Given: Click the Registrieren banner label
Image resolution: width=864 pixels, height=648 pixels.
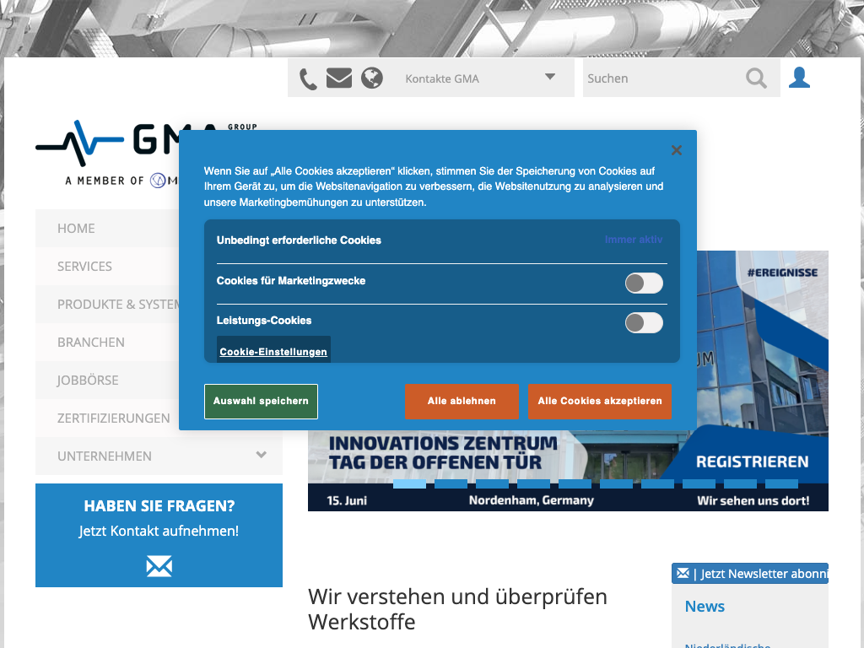Looking at the screenshot, I should 752,462.
